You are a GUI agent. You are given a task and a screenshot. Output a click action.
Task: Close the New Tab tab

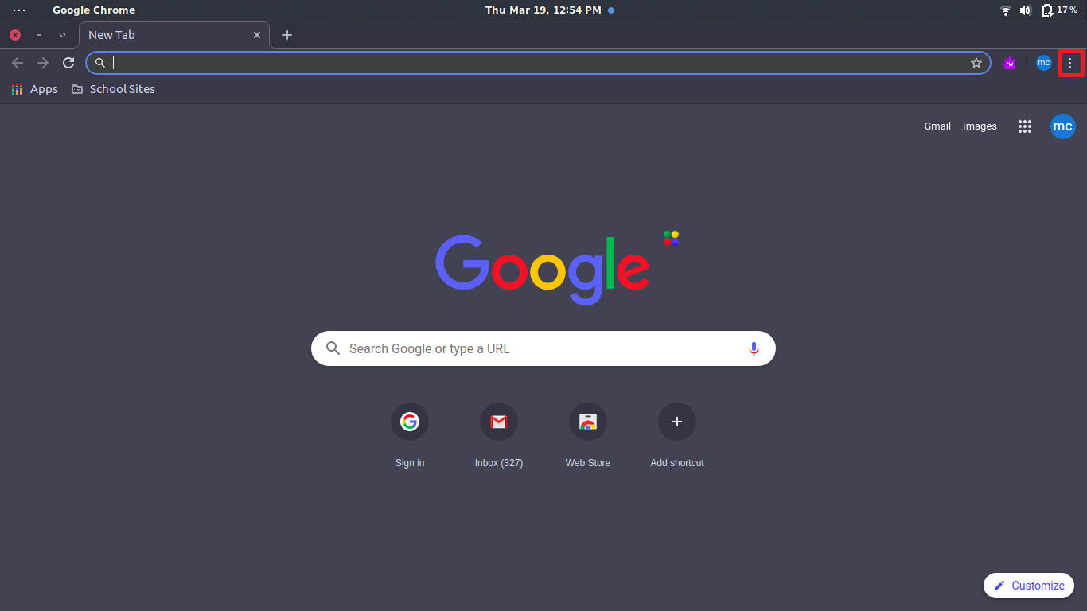pos(257,35)
